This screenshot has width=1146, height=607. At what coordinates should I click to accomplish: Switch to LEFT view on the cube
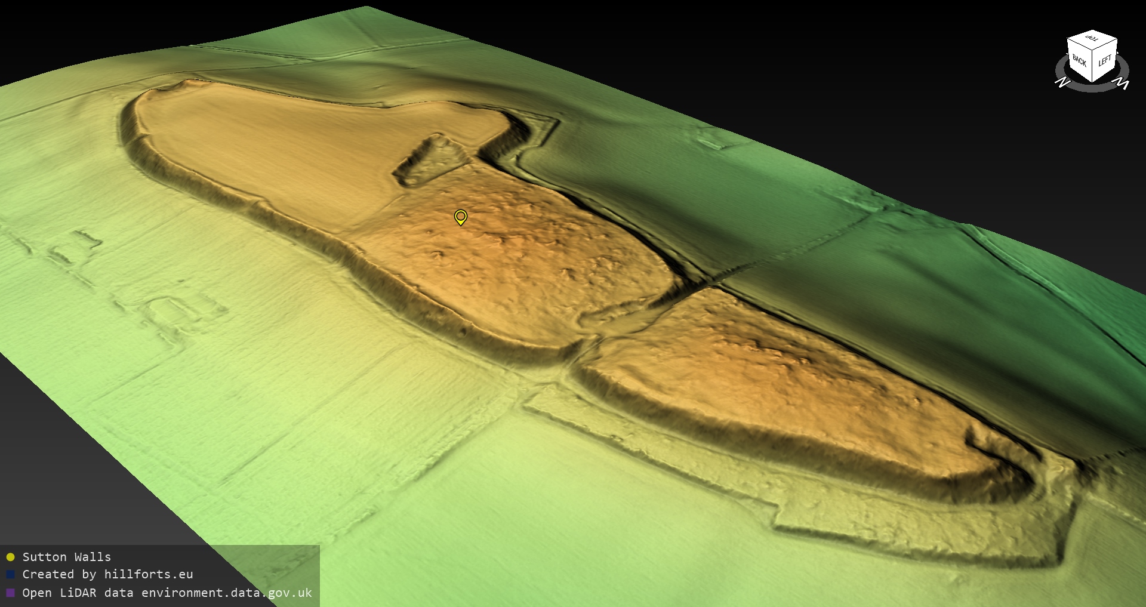1105,60
